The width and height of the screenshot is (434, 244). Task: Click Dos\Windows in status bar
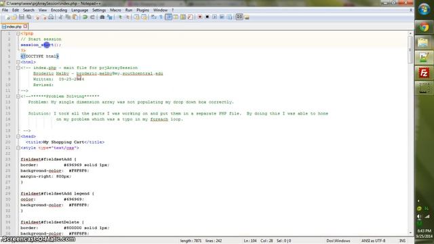coord(338,241)
